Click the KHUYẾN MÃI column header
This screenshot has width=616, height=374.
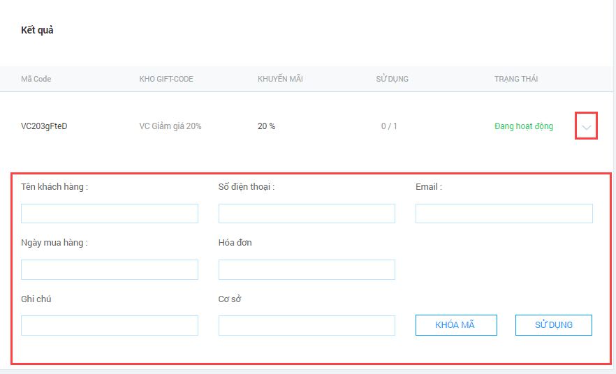pos(280,78)
